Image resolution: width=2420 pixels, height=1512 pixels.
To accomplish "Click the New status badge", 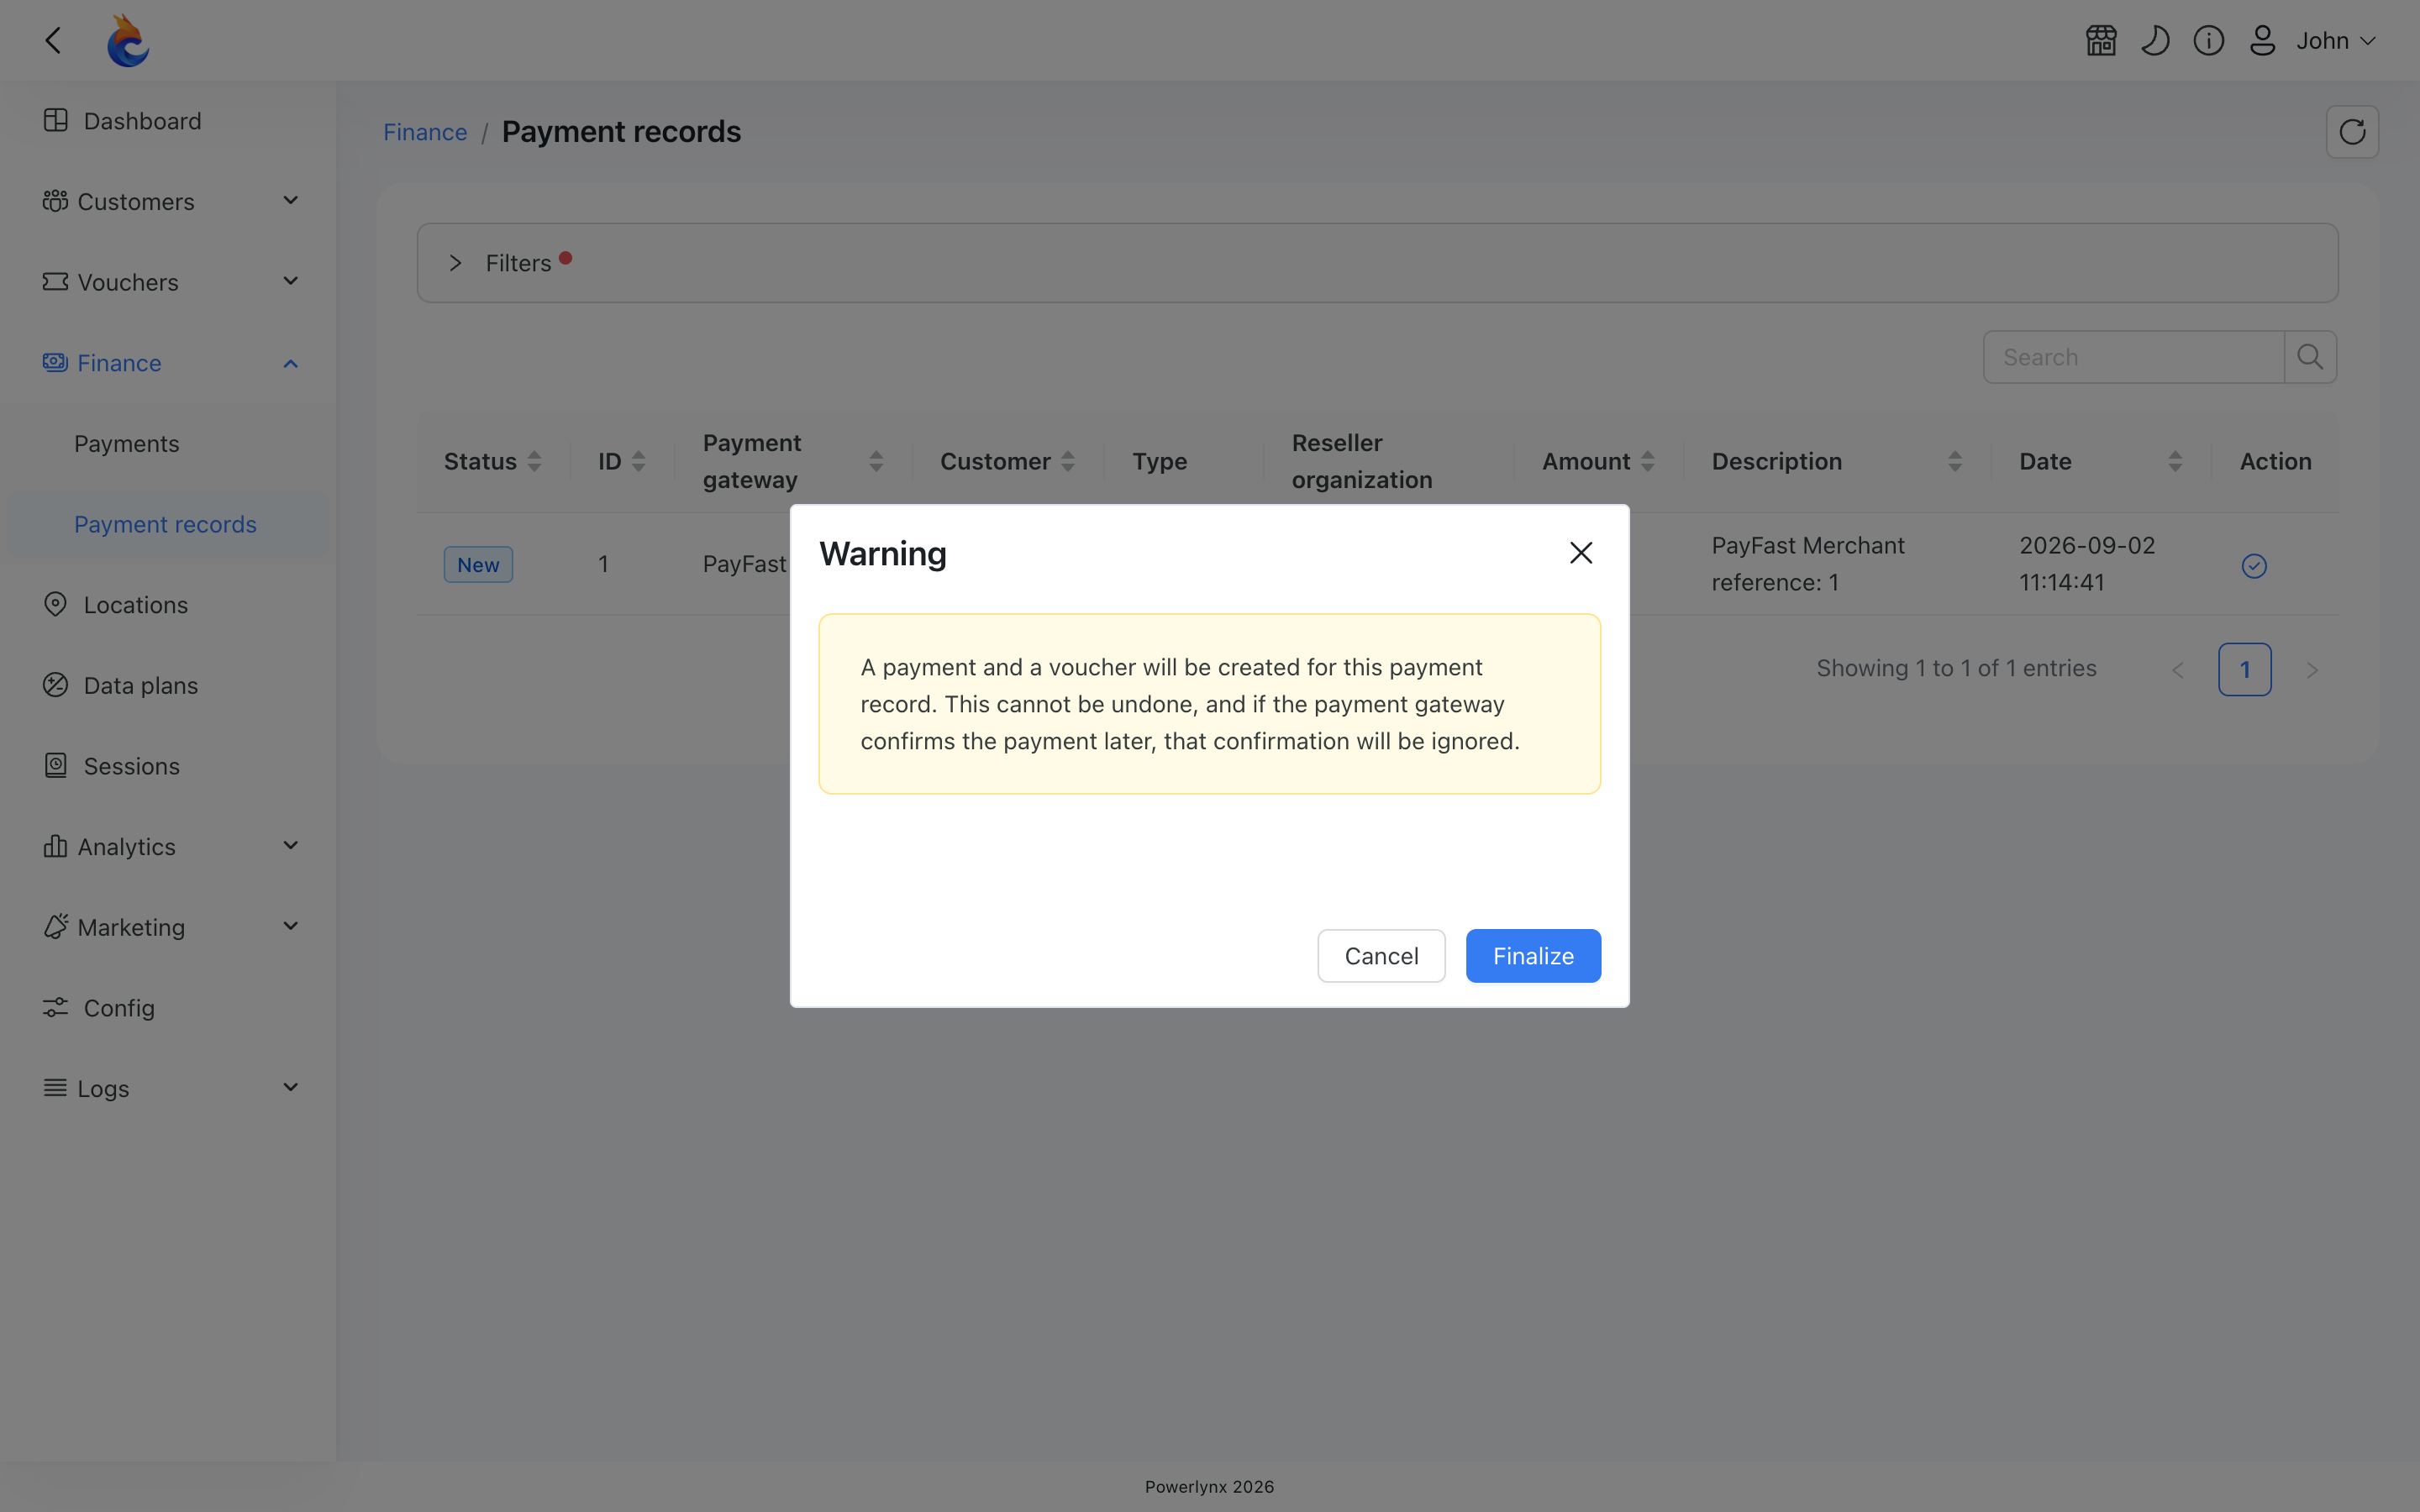I will [478, 564].
